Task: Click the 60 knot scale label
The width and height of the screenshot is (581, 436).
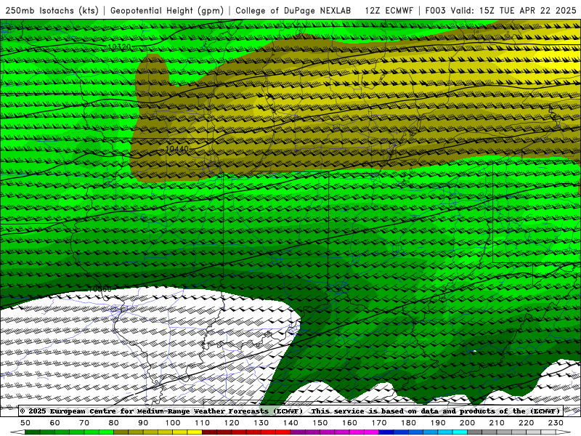Action: [x=55, y=423]
